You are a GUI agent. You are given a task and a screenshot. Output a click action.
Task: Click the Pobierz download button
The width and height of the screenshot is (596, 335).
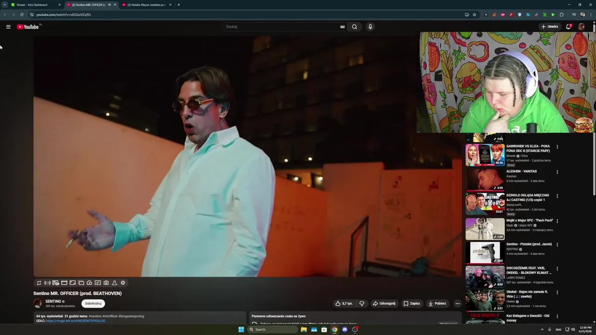(438, 303)
